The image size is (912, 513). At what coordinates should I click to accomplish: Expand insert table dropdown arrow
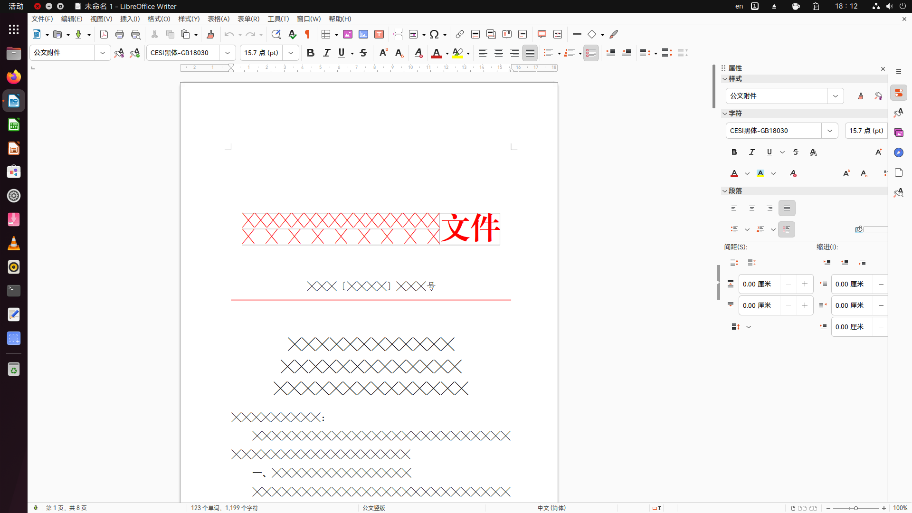point(336,35)
